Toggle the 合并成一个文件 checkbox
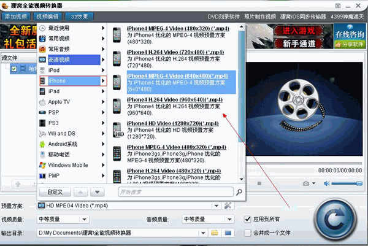This screenshot has height=246, width=368. point(247,233)
